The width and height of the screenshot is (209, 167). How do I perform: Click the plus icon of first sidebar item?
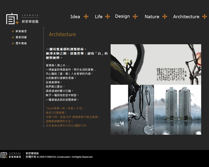[13, 31]
